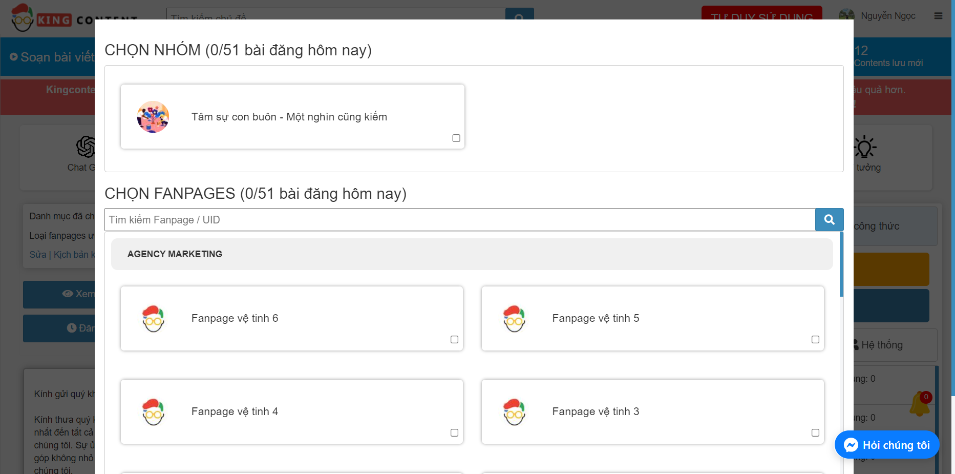Click Fanpage vệ tinh 3 avatar icon
The width and height of the screenshot is (955, 474).
point(514,411)
